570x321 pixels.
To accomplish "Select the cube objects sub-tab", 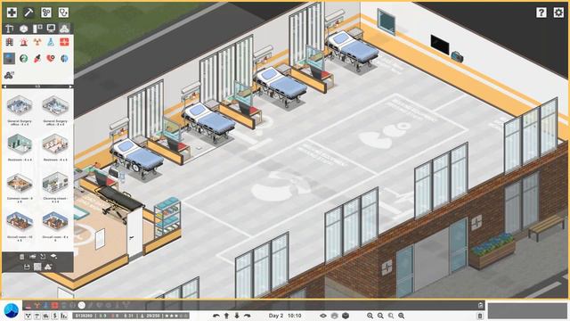I will point(23,29).
